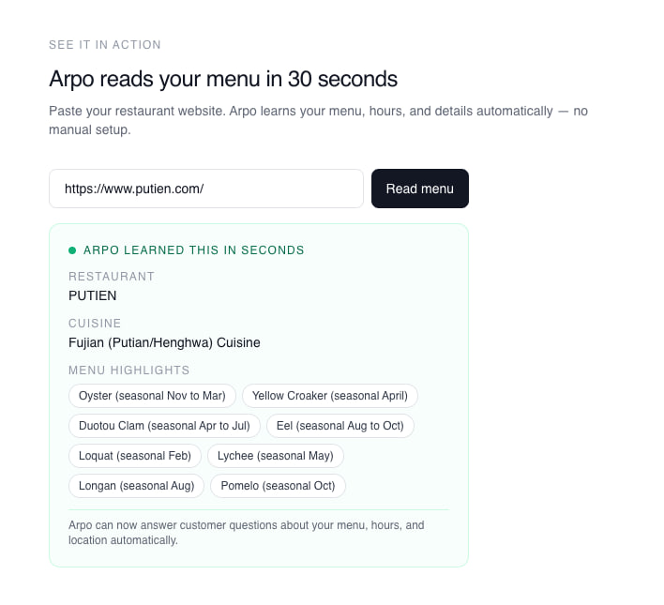Select the Eel seasonal Aug to Oct chip

pos(340,426)
